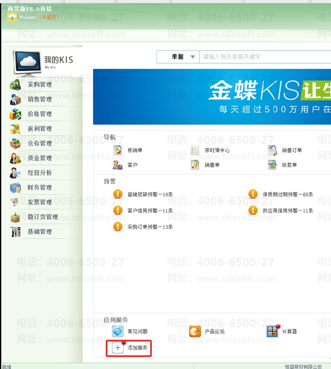The height and width of the screenshot is (369, 331).
Task: Select the 资金管理 sidebar icon
Action: [16, 158]
